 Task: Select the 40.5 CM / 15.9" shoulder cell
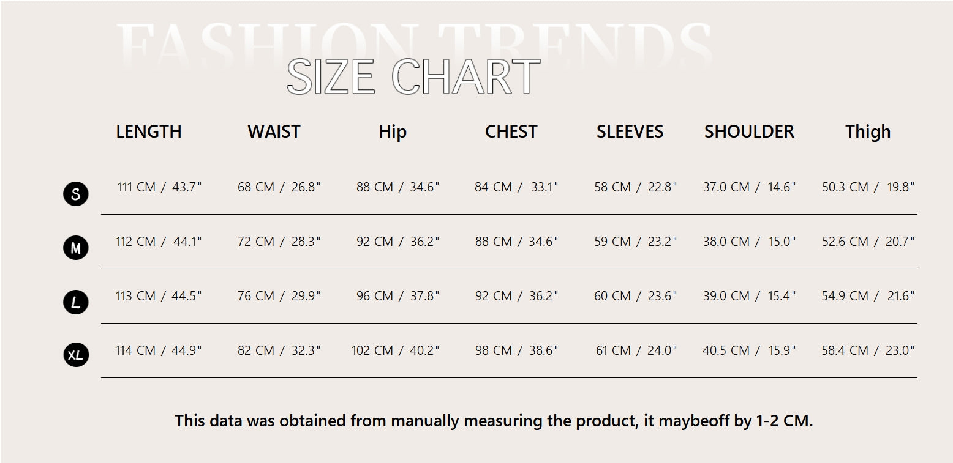click(749, 350)
